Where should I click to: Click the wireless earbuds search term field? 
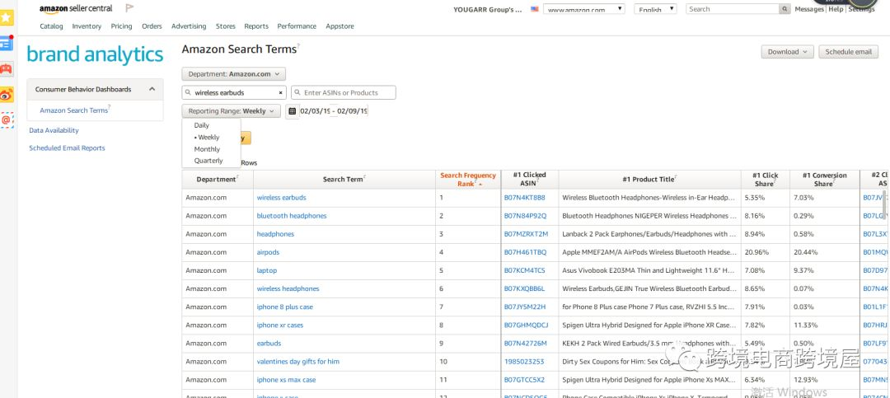point(234,92)
